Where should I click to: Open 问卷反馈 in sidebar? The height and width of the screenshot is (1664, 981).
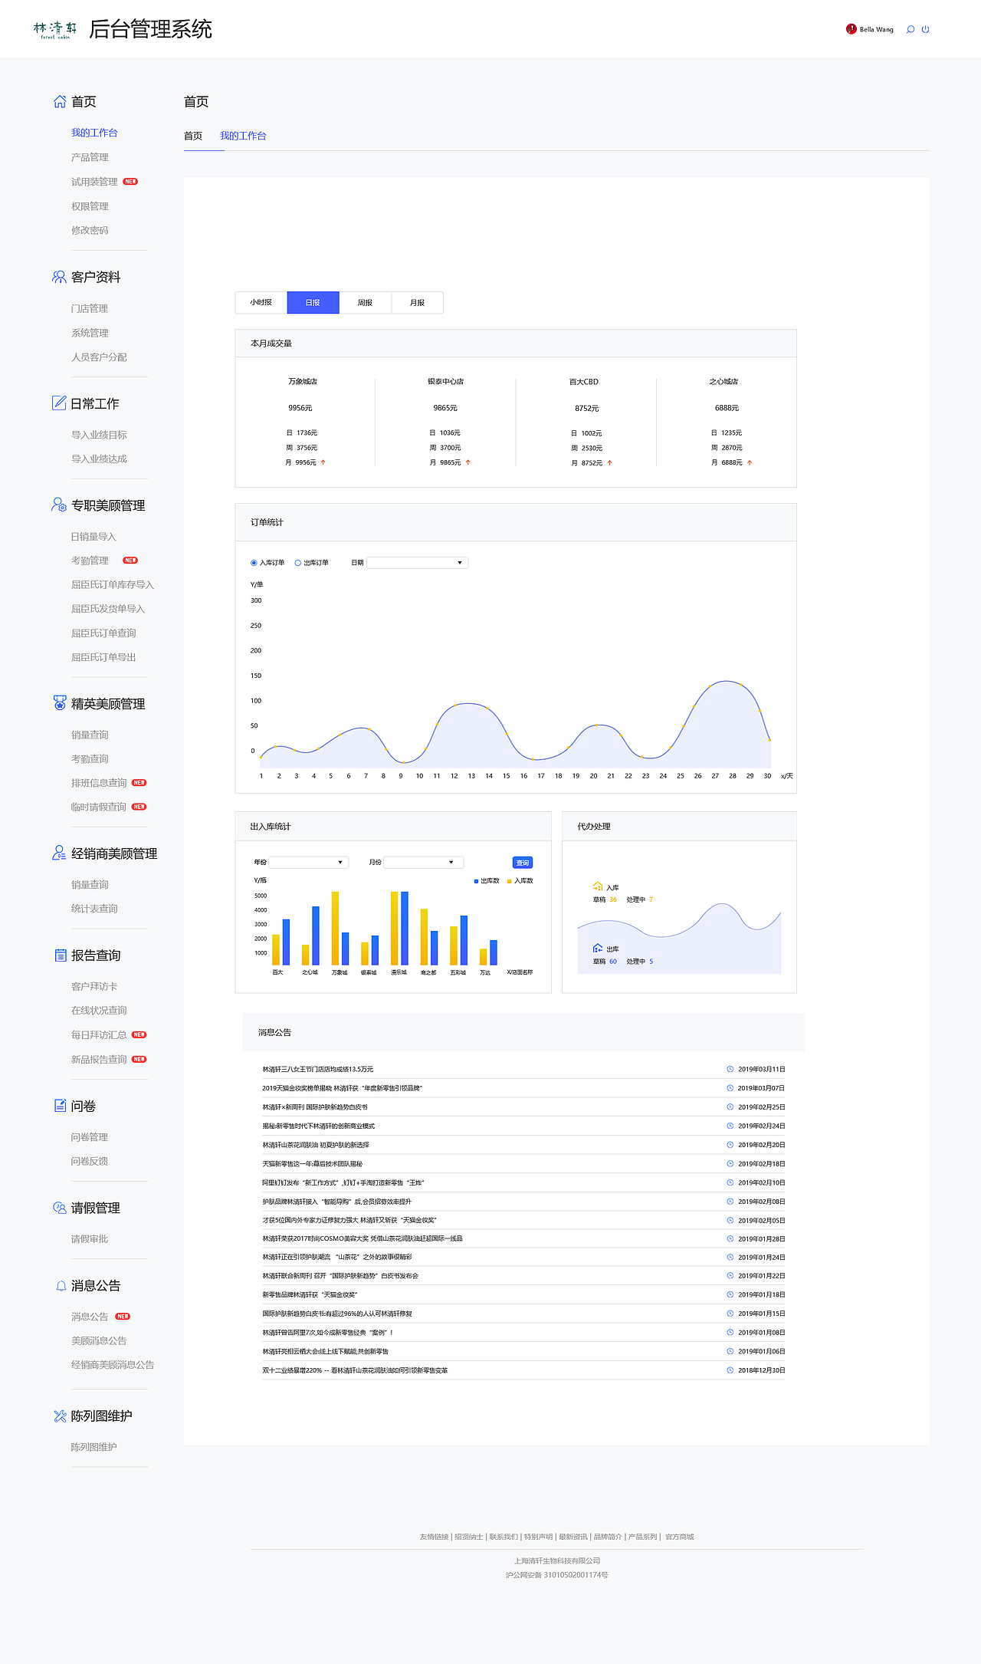tap(90, 1161)
